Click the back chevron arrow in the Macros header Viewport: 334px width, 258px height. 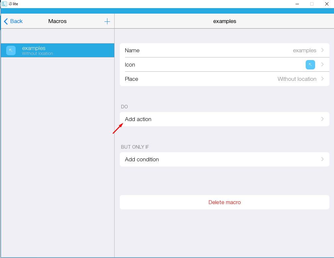6,21
